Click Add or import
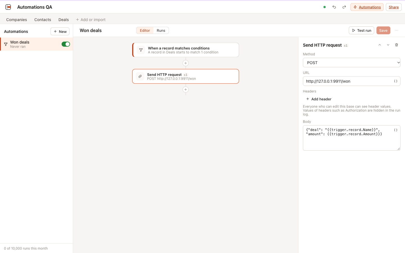This screenshot has width=405, height=253. [x=91, y=20]
